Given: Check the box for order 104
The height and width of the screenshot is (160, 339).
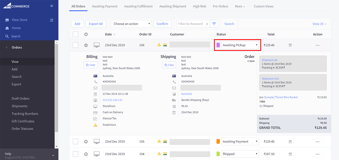Looking at the screenshot, I should pos(75,154).
